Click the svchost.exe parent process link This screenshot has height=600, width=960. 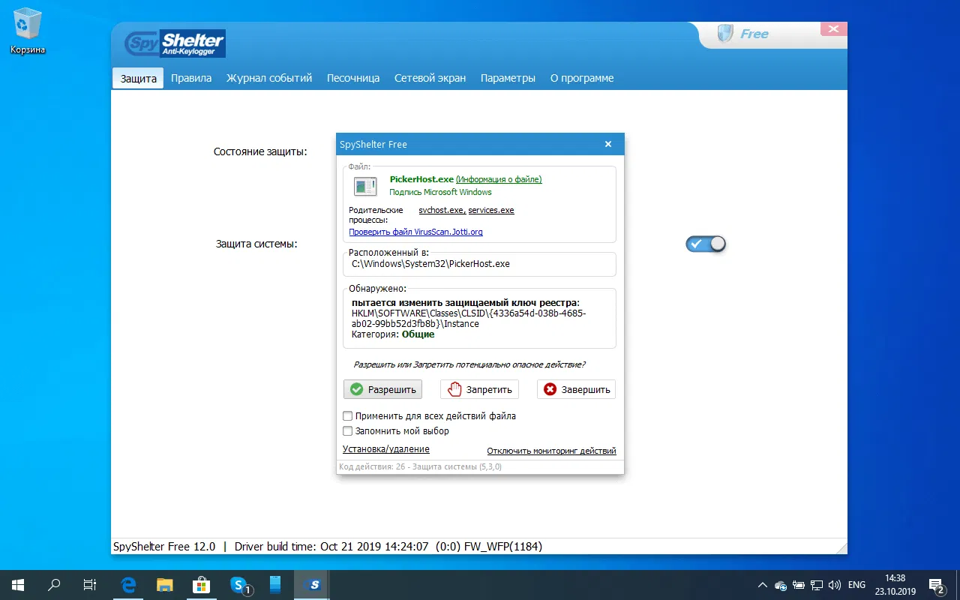442,211
